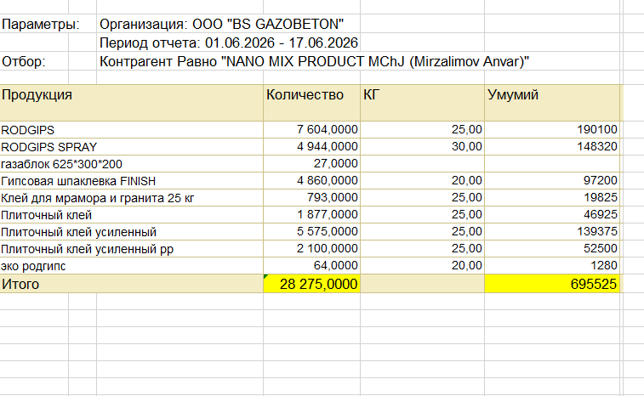Select the total value '52500'
644x396 pixels.
[x=552, y=249]
